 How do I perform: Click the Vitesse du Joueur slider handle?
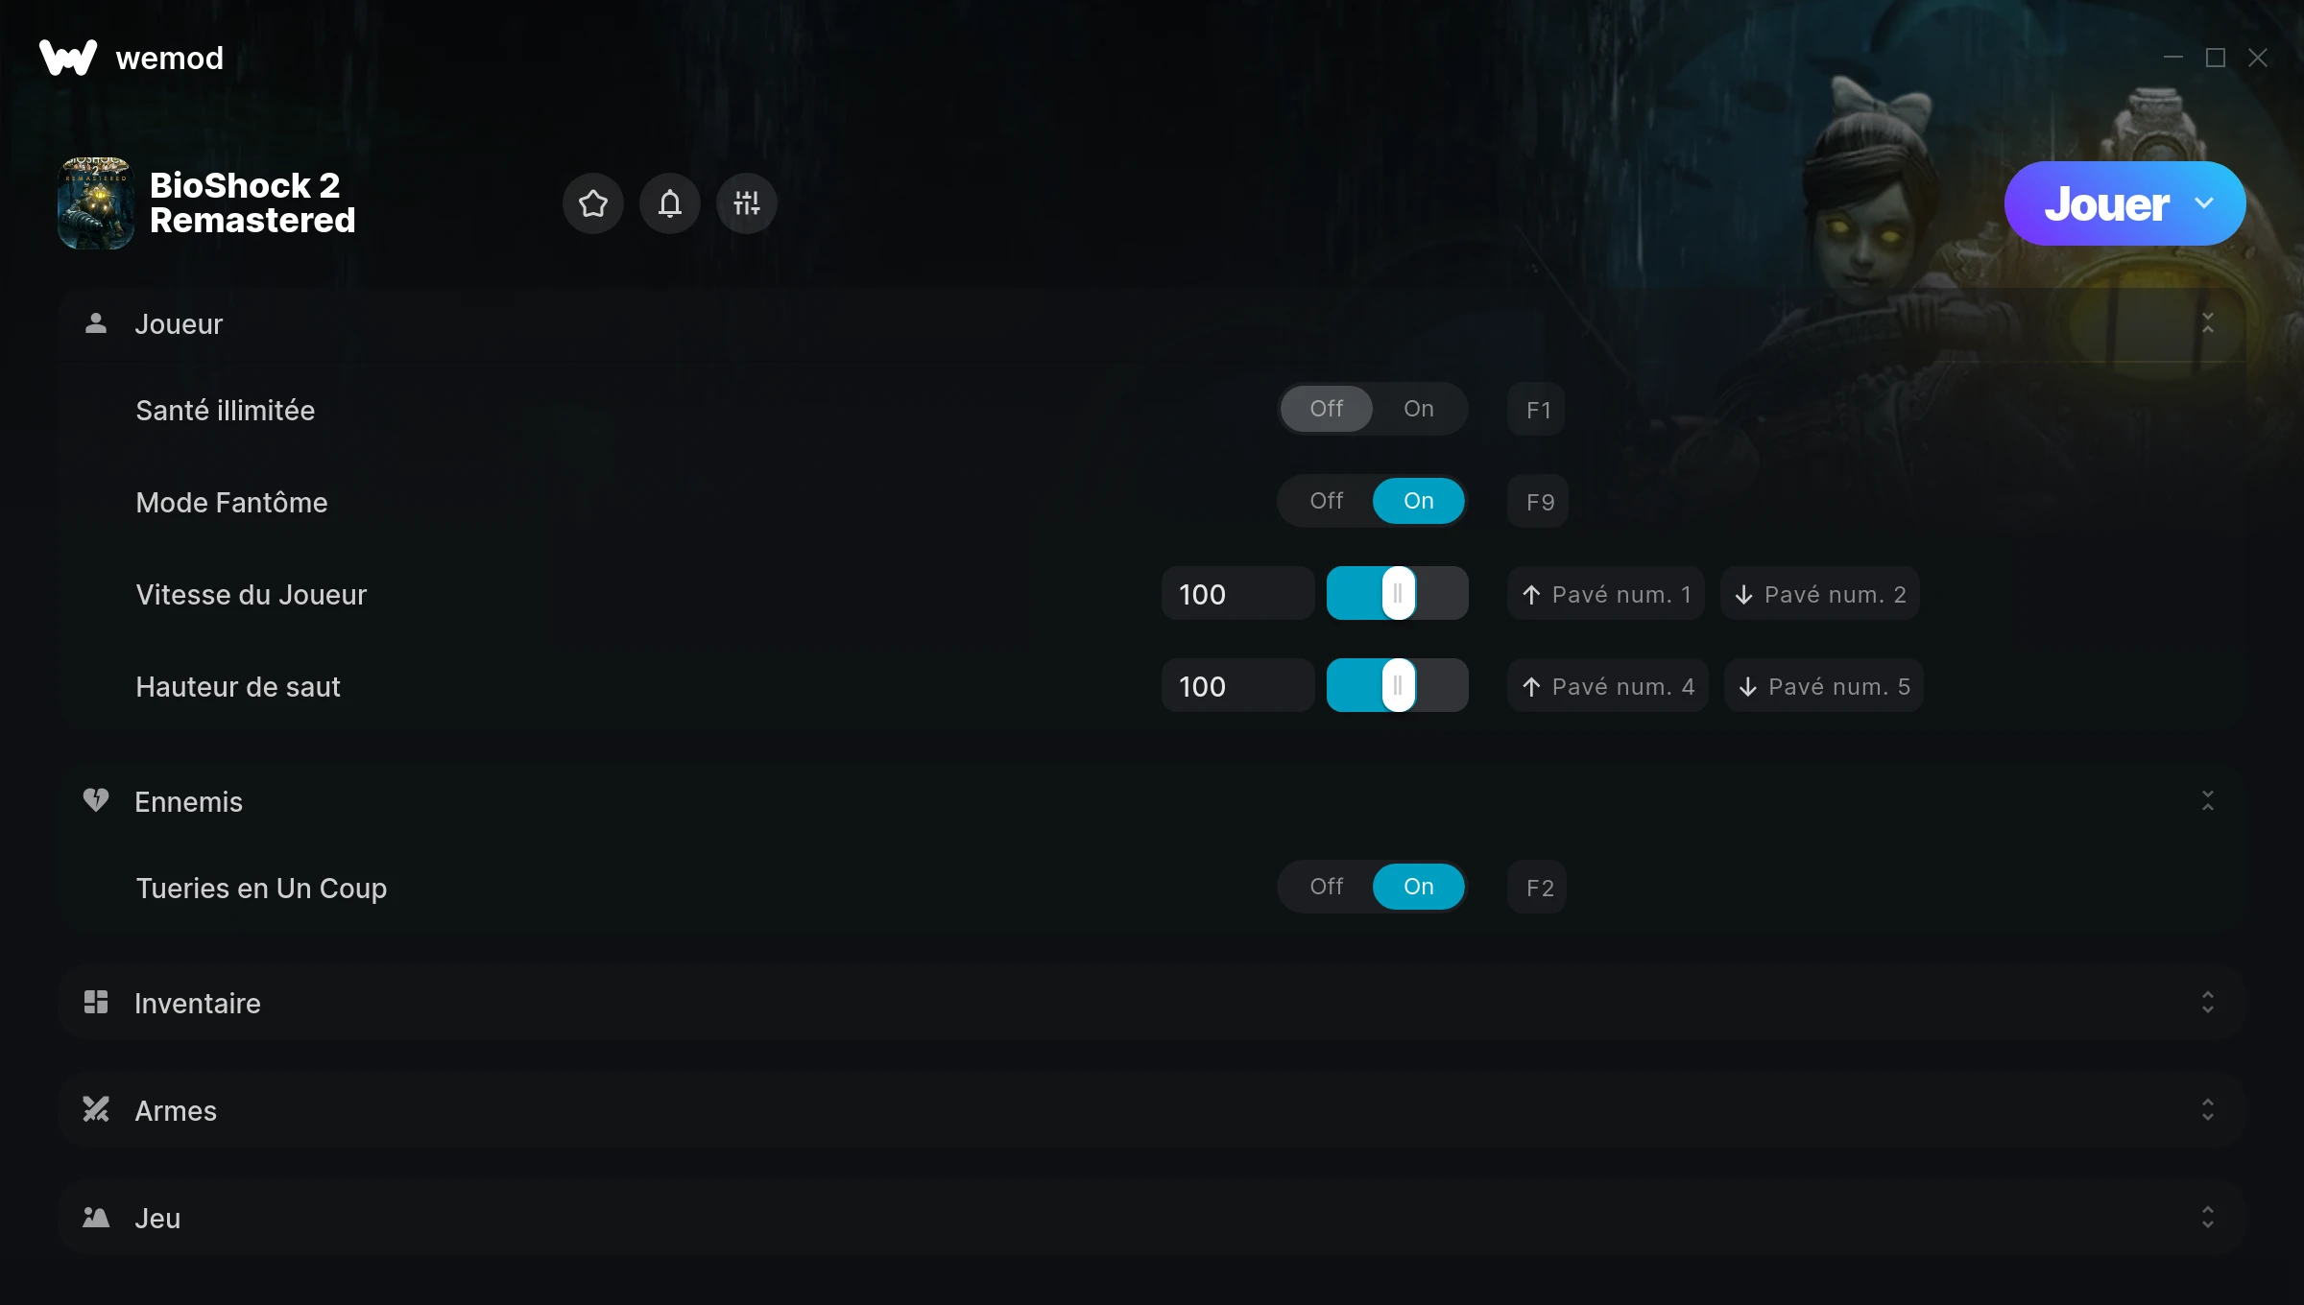click(1398, 593)
